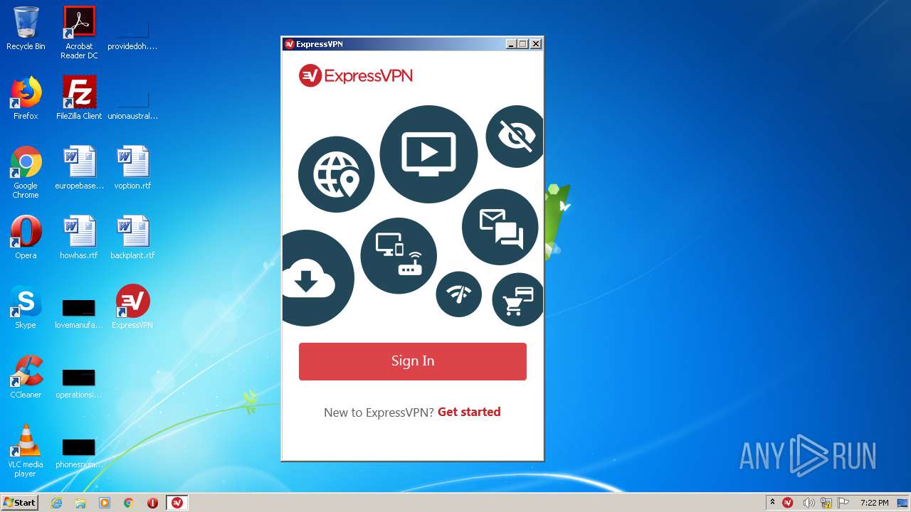
Task: Select the operationsi file on desktop
Action: coord(79,383)
